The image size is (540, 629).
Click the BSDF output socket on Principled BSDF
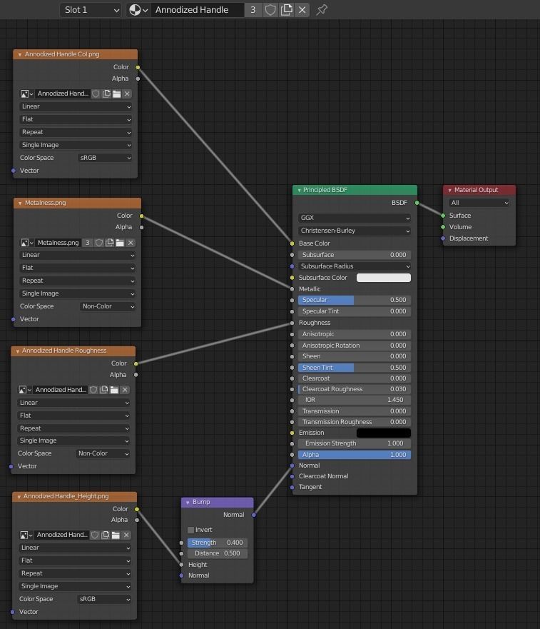tap(417, 203)
